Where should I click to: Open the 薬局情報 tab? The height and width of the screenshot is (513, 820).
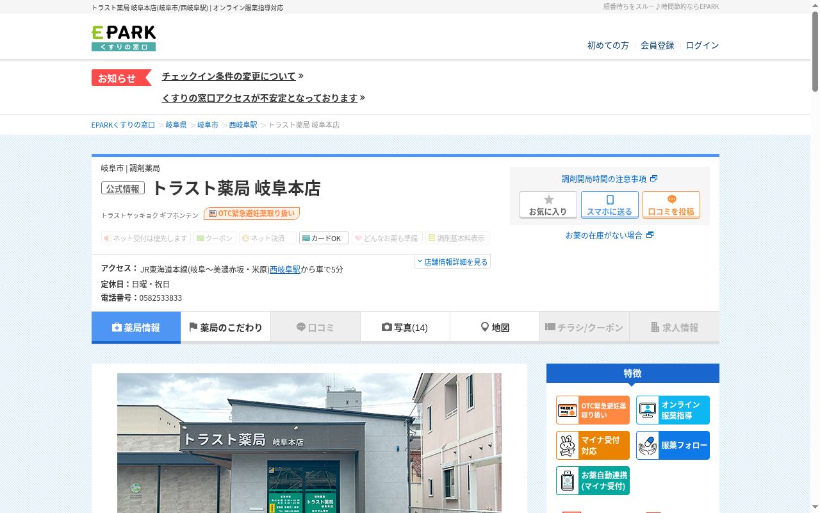[136, 328]
